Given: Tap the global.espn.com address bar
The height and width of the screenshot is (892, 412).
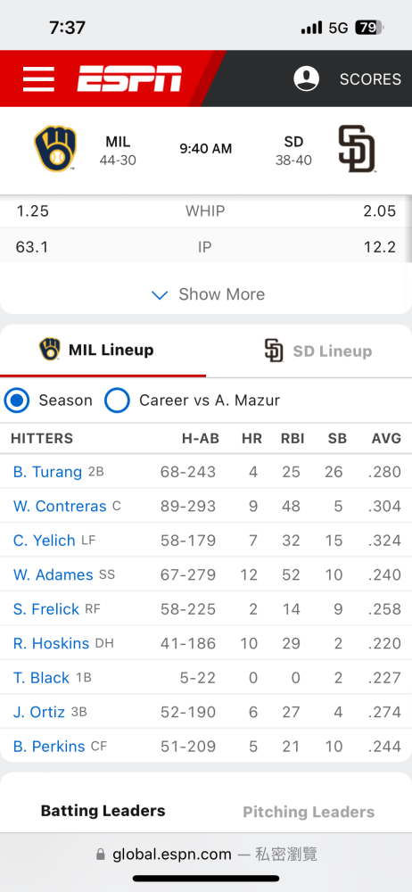Looking at the screenshot, I should pos(206,855).
